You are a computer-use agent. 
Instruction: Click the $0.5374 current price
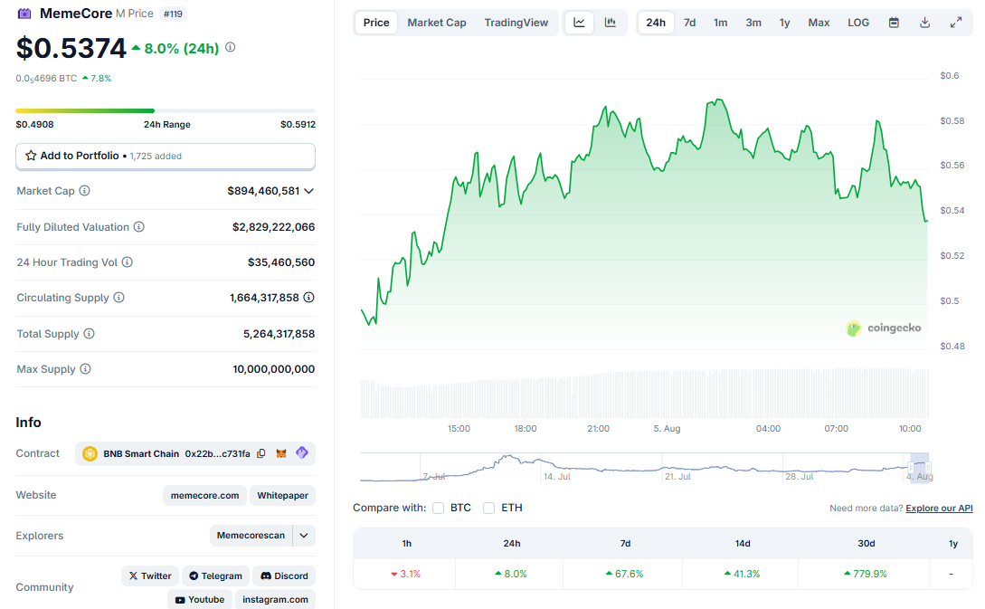[71, 48]
